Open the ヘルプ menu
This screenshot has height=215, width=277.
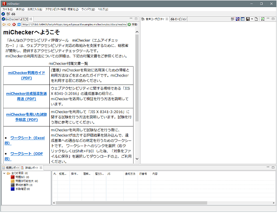coord(103,9)
